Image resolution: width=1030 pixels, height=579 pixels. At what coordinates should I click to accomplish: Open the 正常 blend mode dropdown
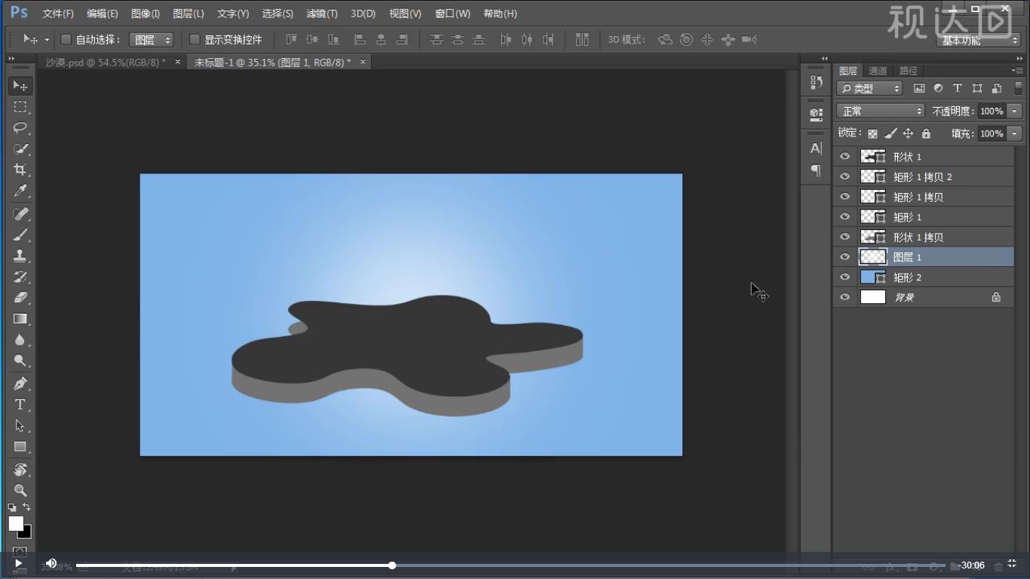point(880,111)
